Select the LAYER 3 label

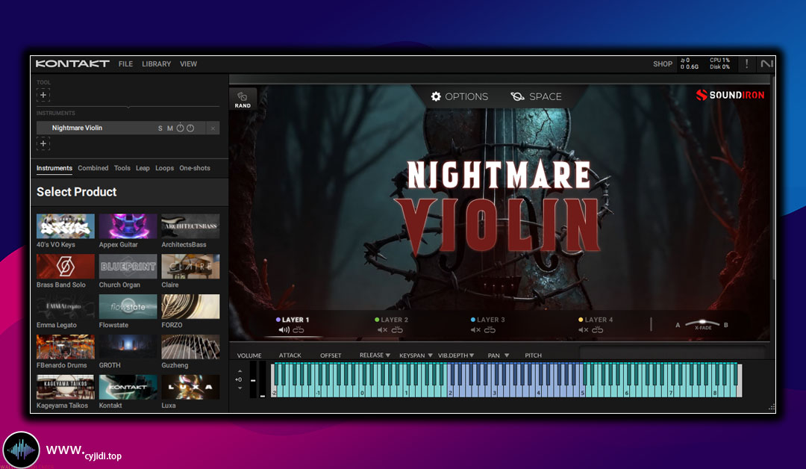491,320
